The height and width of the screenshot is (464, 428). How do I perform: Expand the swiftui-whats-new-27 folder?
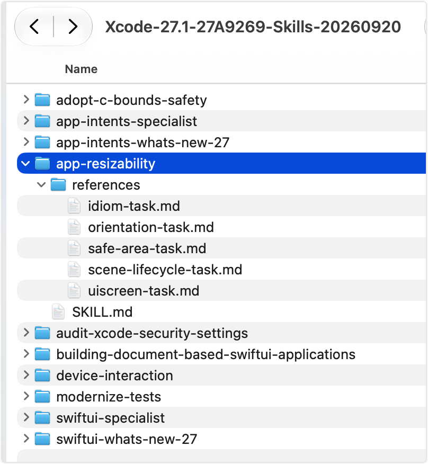[x=26, y=439]
